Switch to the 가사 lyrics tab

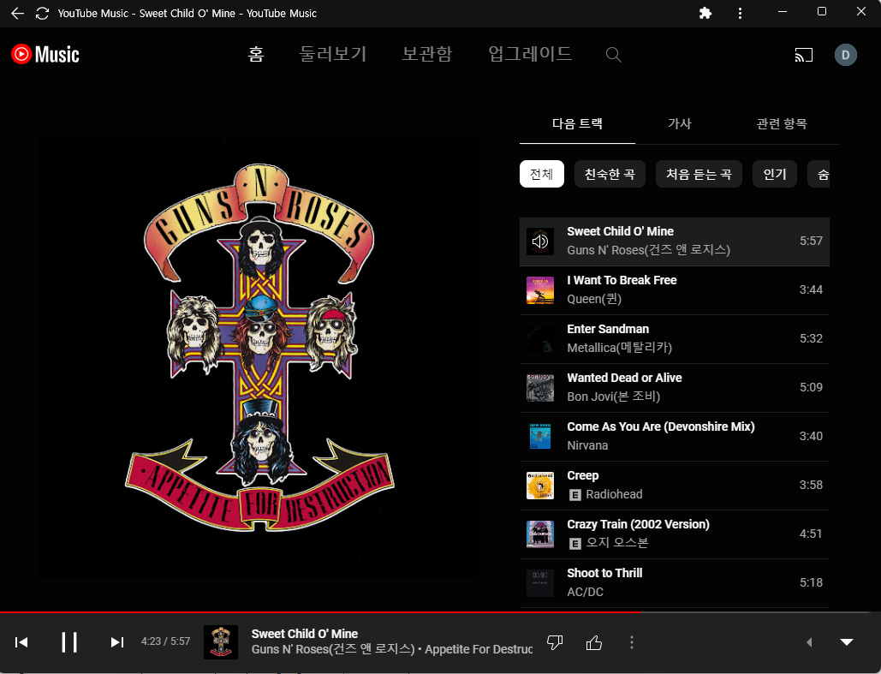click(x=679, y=123)
